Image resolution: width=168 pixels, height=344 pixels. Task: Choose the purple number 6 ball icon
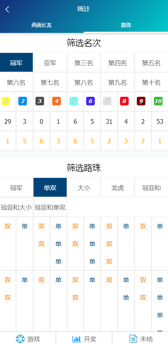(90, 101)
